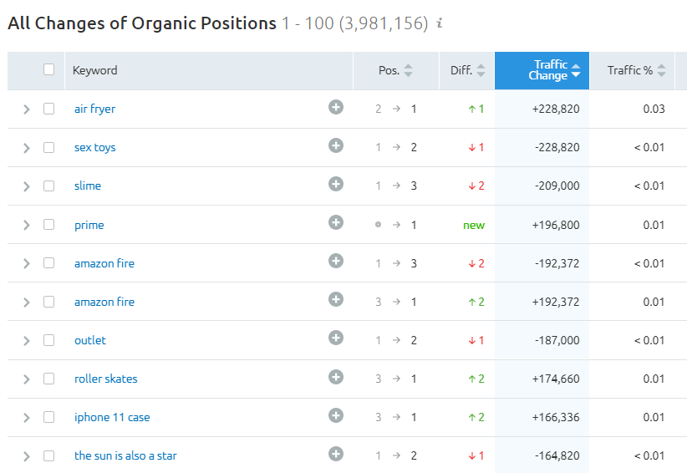
Task: Click the plus icon in slime row
Action: click(336, 184)
